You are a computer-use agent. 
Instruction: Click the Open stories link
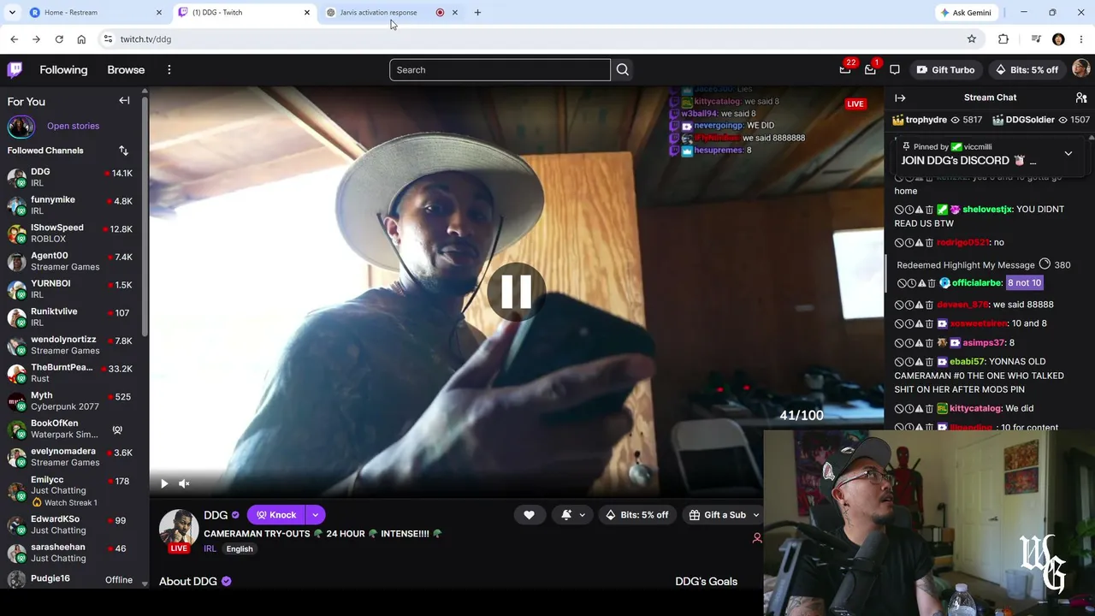(73, 127)
